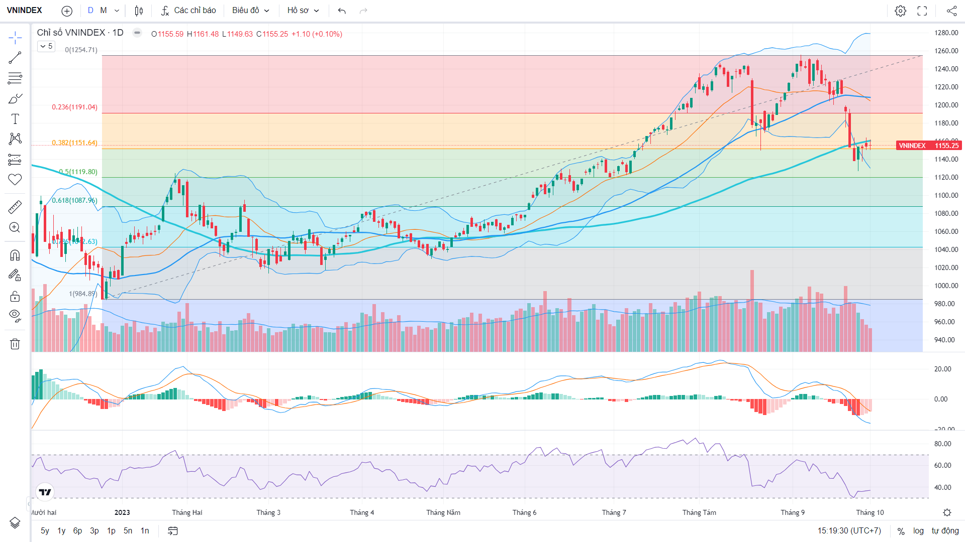Click the VNINDEX 1155.25 price label
965x542 pixels.
coord(928,146)
